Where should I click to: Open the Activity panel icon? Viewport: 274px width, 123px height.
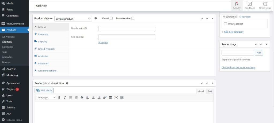(x=237, y=4)
